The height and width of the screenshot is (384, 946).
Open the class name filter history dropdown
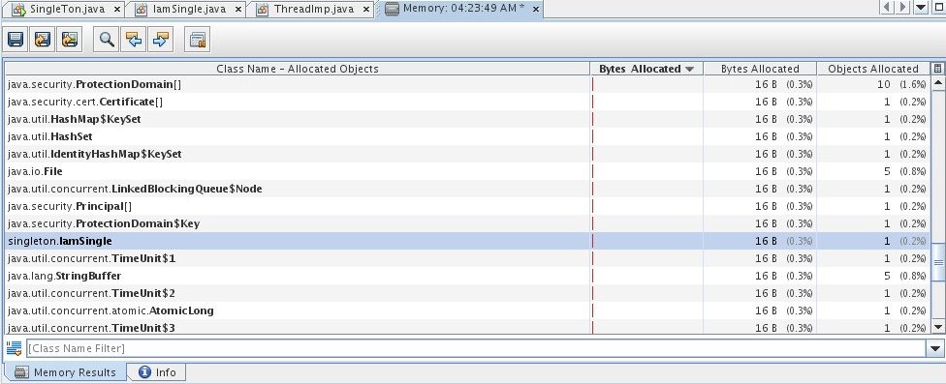(x=936, y=348)
